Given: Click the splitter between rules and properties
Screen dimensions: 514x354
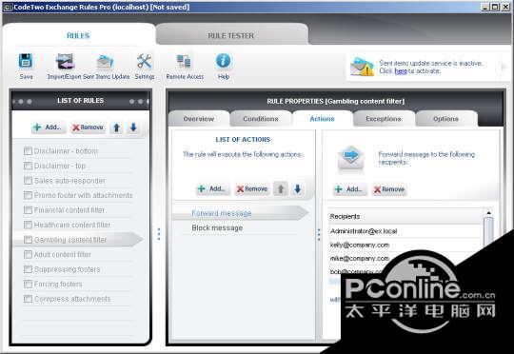Looking at the screenshot, I should pos(159,234).
